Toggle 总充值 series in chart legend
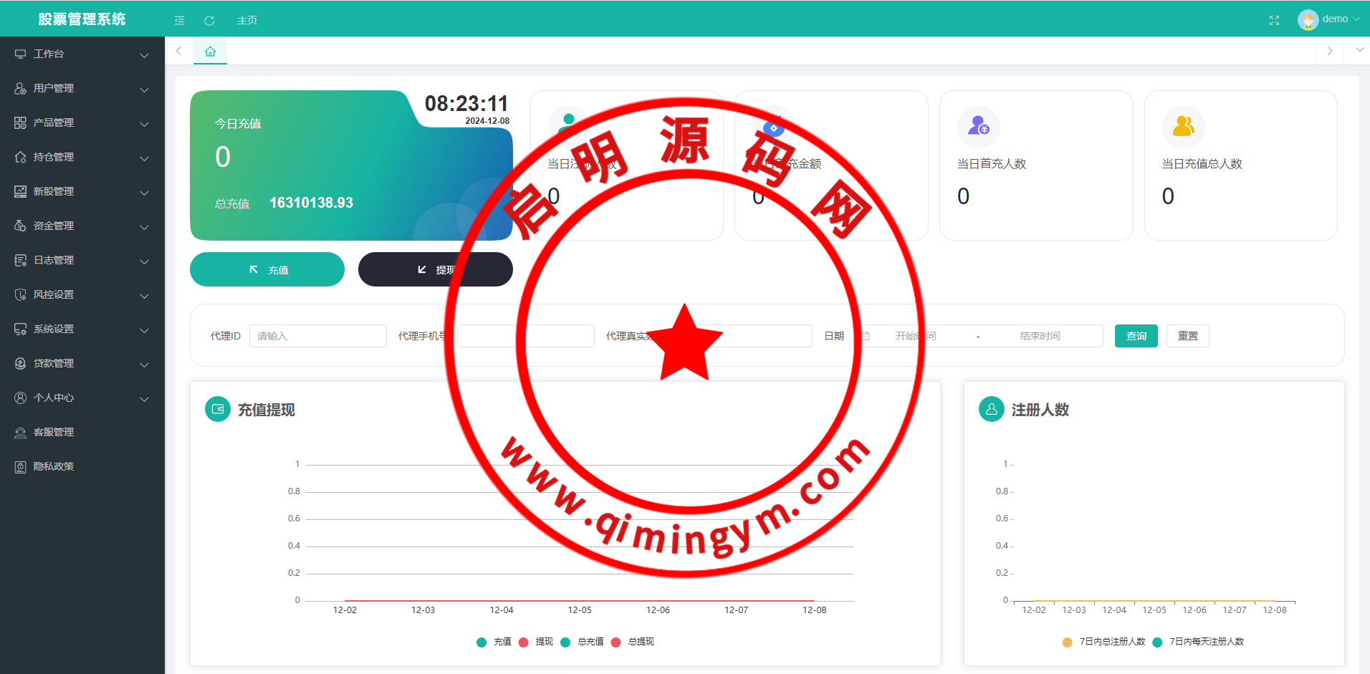The image size is (1370, 674). click(x=583, y=642)
